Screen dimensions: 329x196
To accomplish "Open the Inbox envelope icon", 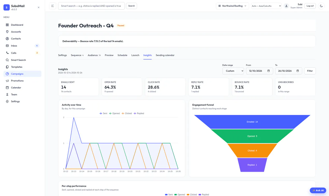I will [x=7, y=46].
